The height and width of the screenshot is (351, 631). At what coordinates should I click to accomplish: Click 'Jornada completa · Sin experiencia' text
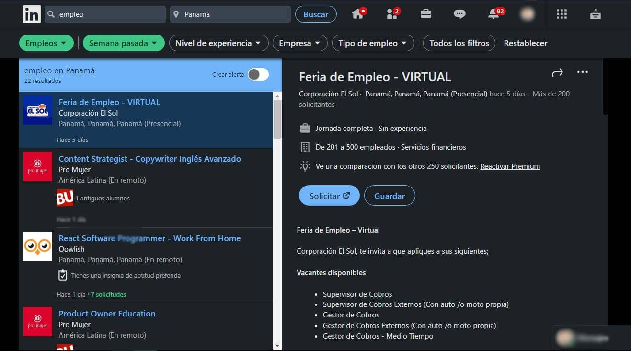pos(371,129)
